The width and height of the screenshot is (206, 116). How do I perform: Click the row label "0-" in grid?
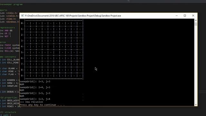coord(22,23)
